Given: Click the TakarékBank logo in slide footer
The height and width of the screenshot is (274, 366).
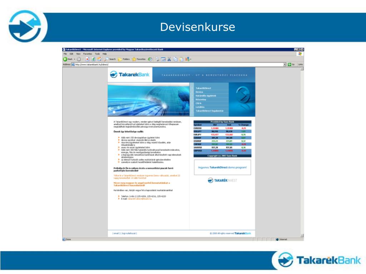Looking at the screenshot, I should tap(319, 260).
